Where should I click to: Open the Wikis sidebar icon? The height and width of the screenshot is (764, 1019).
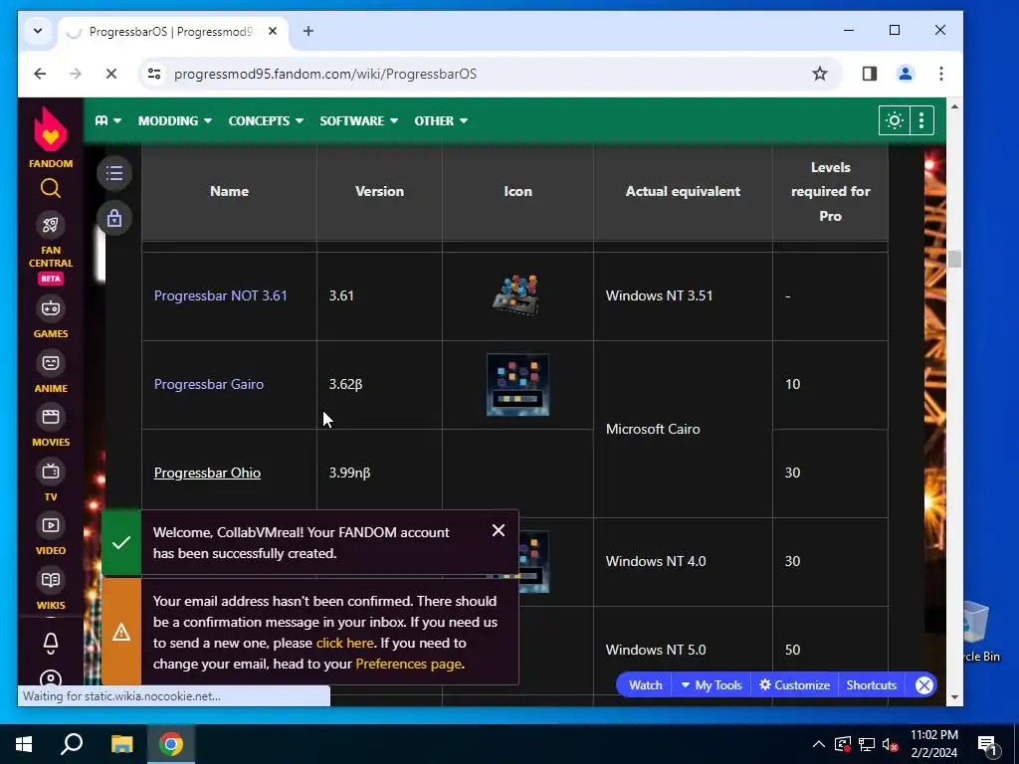click(x=50, y=580)
